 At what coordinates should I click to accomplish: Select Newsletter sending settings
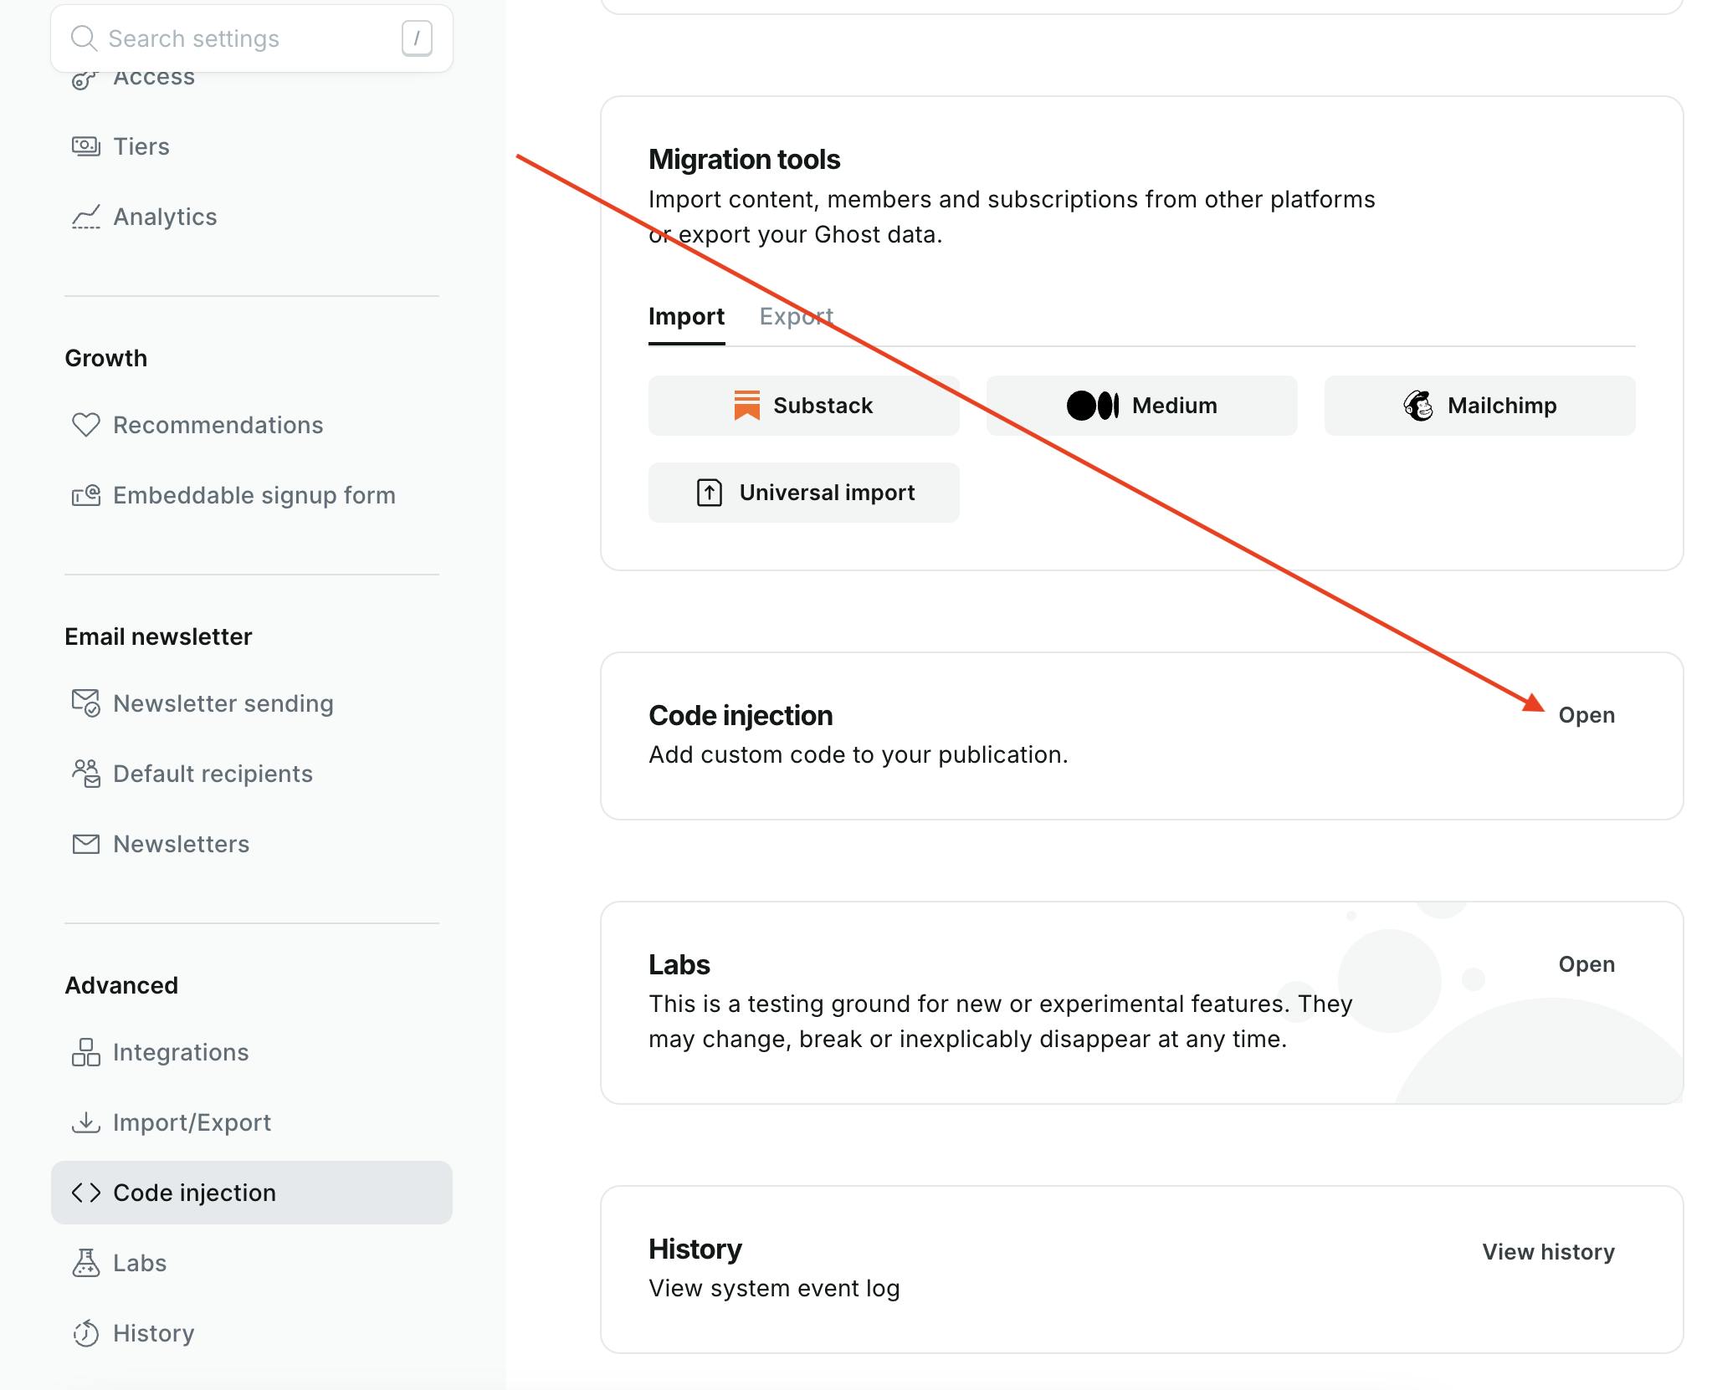pos(223,702)
